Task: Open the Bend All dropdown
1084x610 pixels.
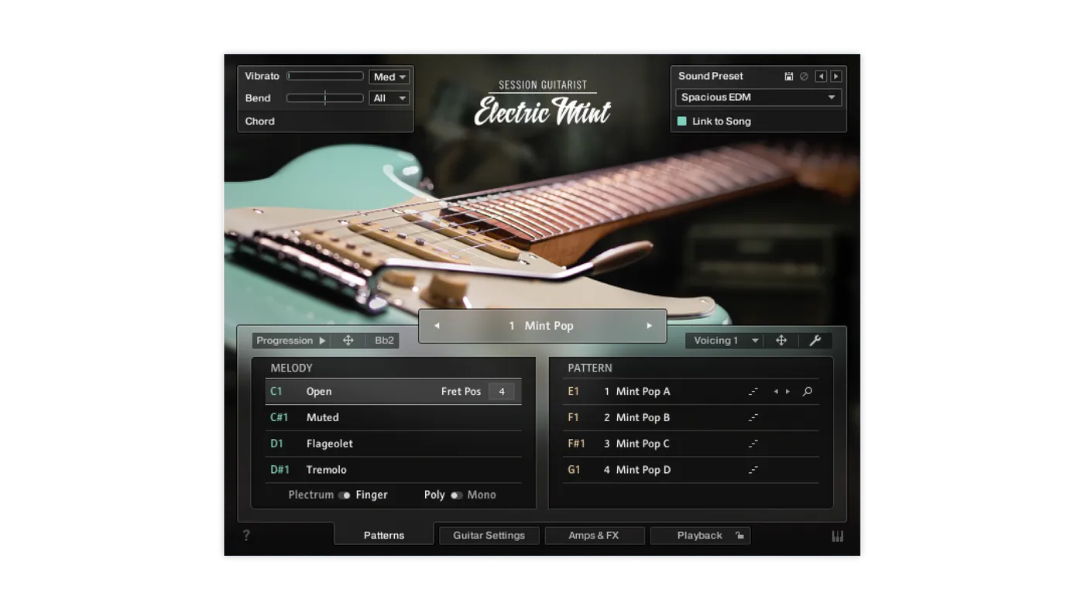Action: [x=389, y=98]
